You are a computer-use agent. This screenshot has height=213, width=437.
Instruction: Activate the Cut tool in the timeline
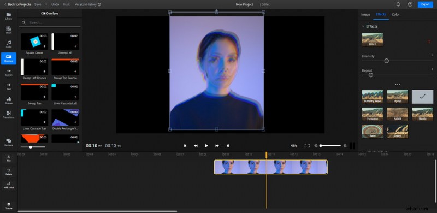pyautogui.click(x=9, y=158)
